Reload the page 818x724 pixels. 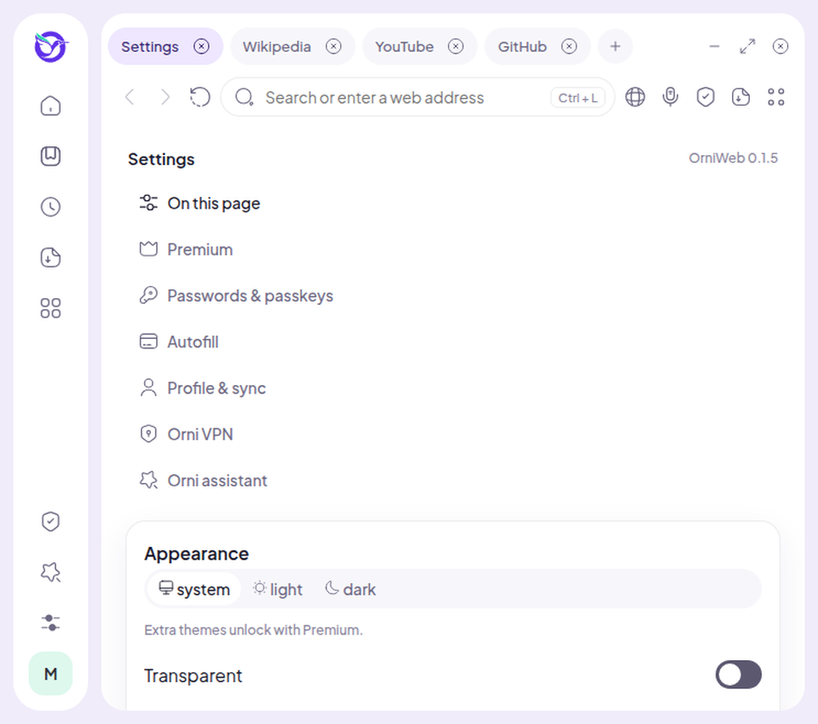point(199,97)
